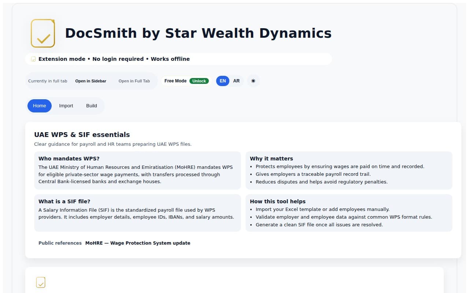Open DocSmith in Full Tab
Image resolution: width=469 pixels, height=293 pixels.
click(134, 81)
